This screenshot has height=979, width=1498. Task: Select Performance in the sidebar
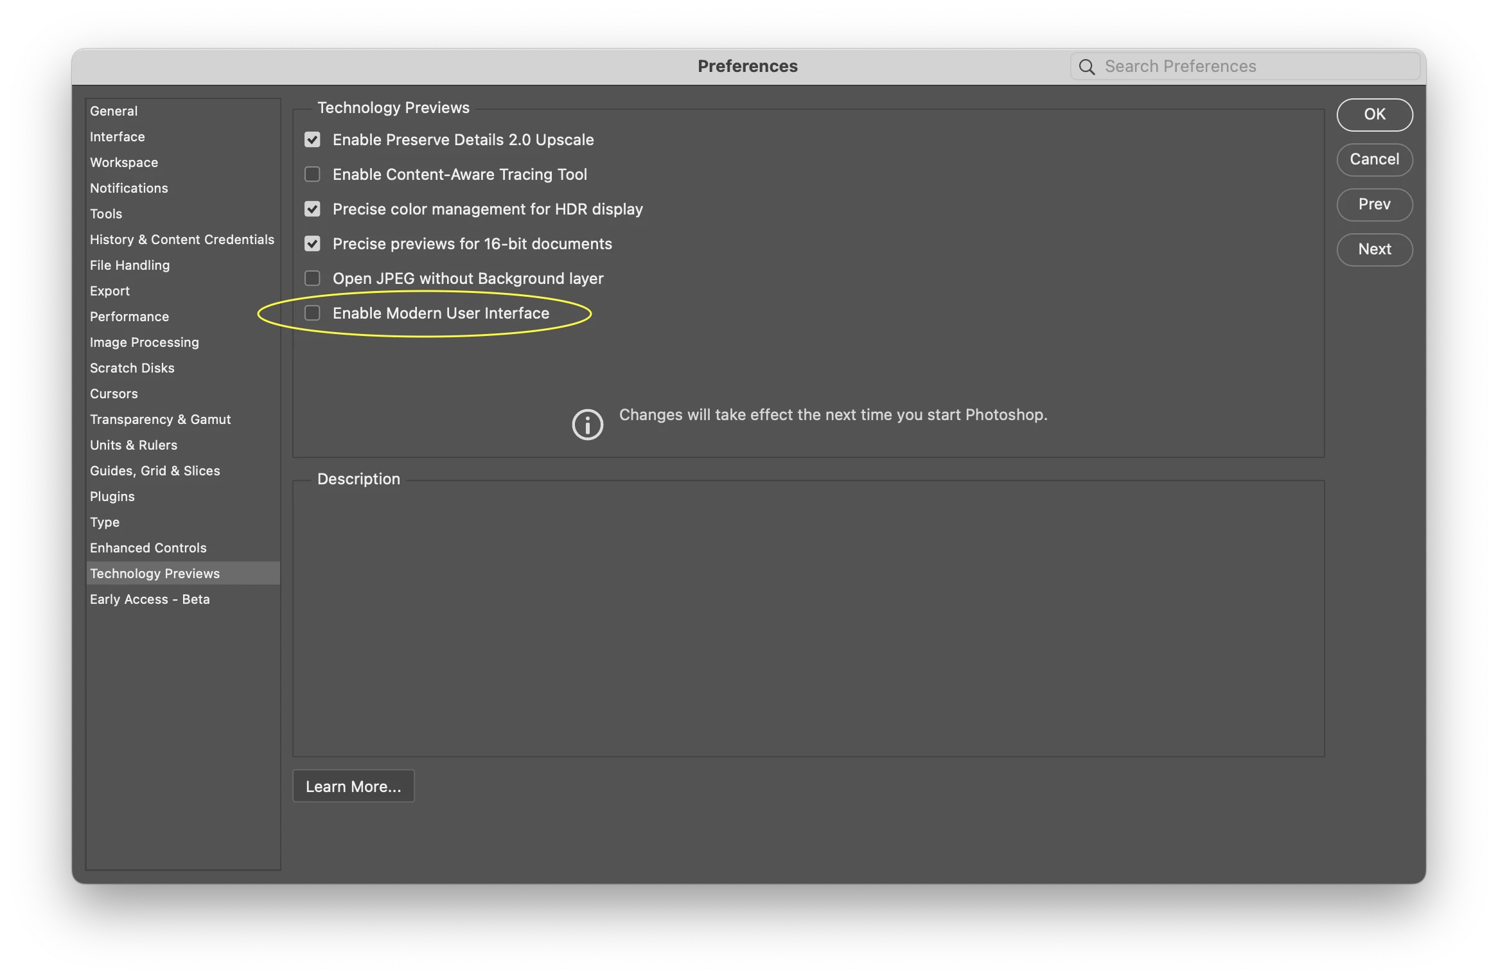click(129, 317)
